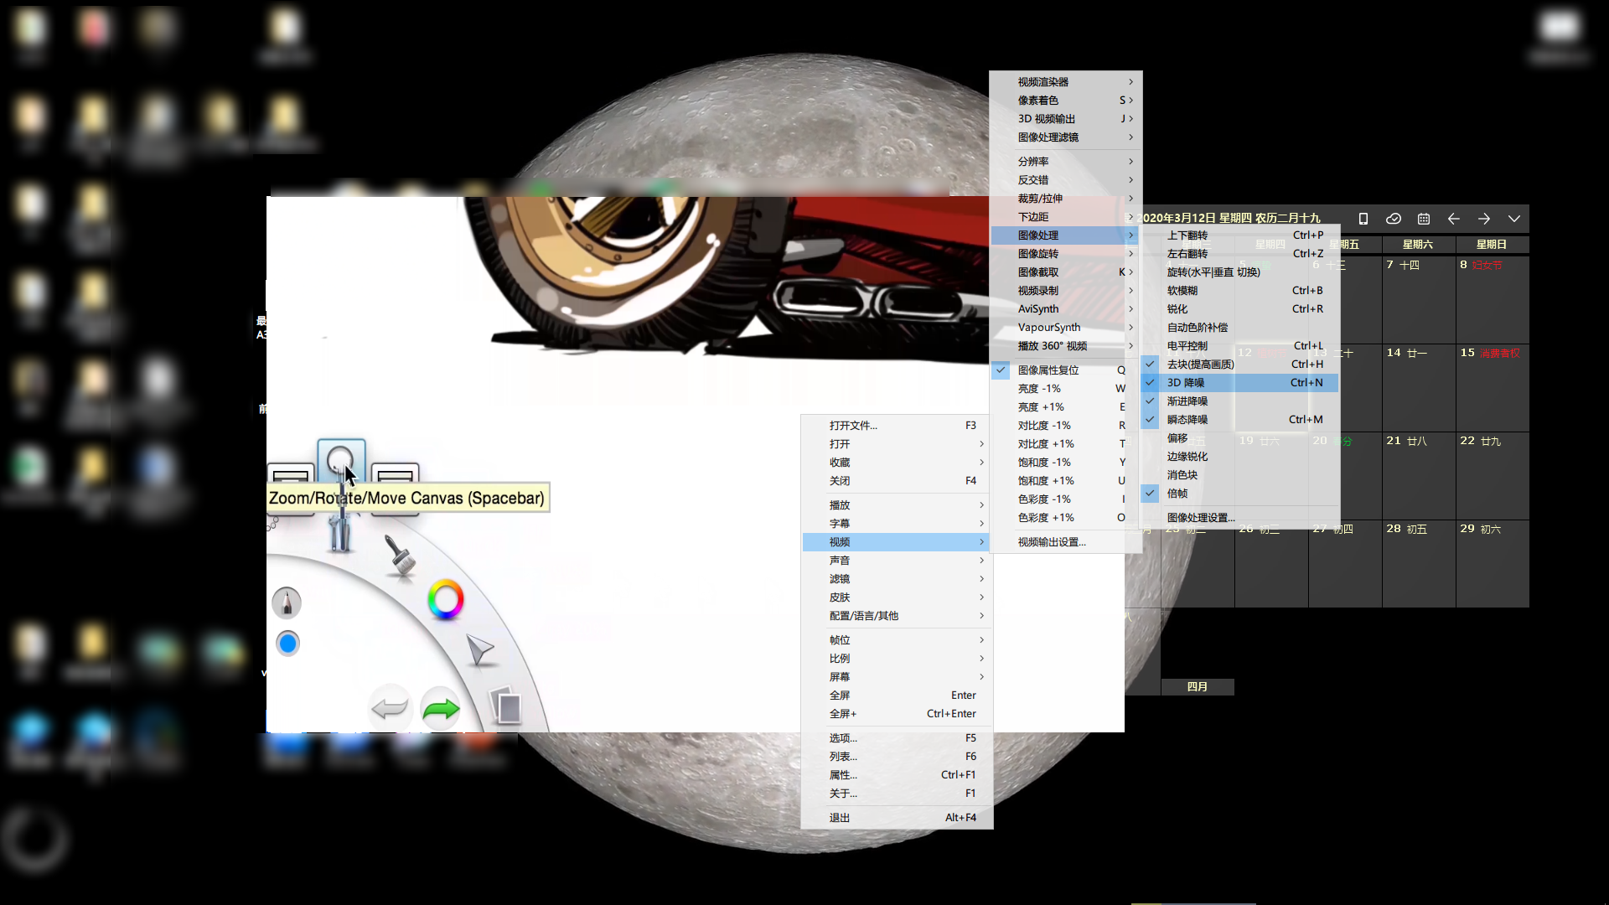Expand the 像素着色 submenu

click(x=1064, y=101)
